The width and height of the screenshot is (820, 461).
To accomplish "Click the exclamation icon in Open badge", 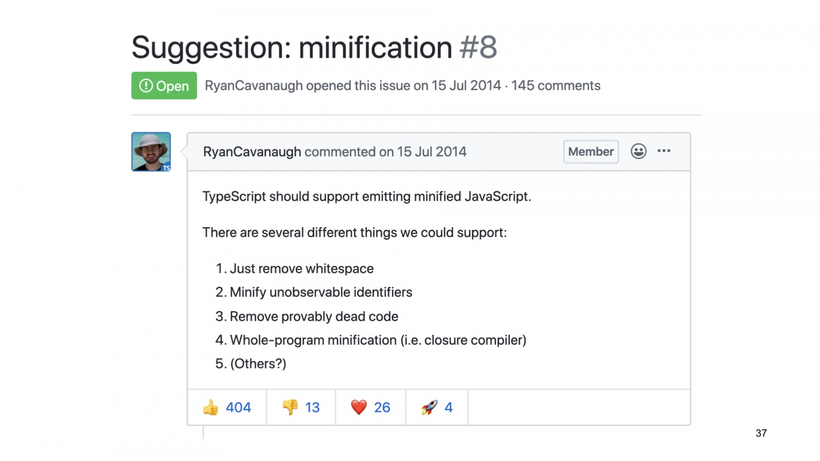I will [146, 86].
